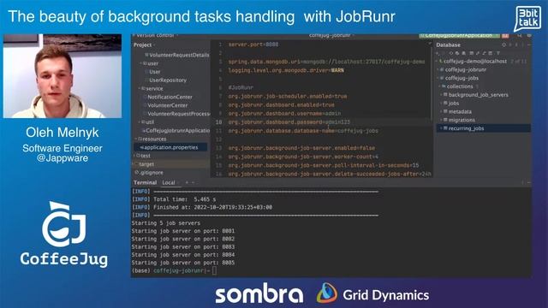548x308 pixels.
Task: Select the Local terminal session tab
Action: pyautogui.click(x=169, y=182)
